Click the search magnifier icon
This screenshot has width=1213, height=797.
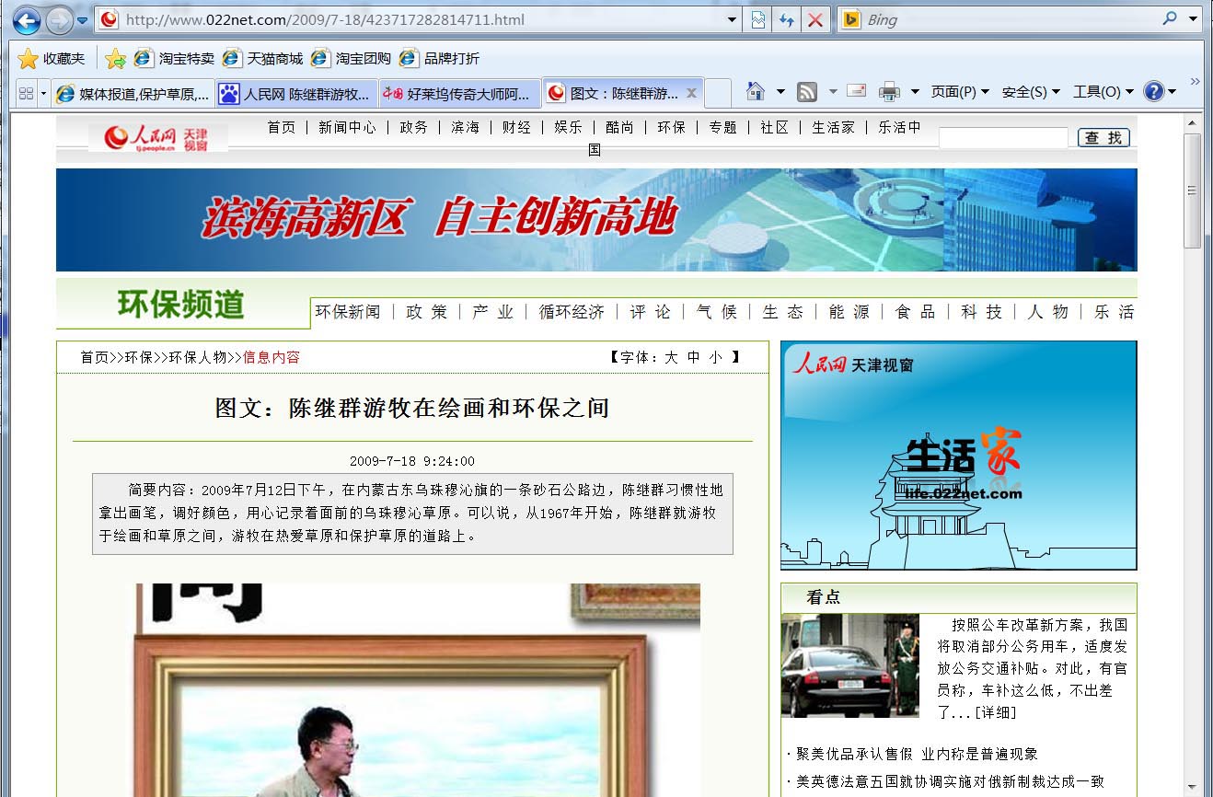point(1170,18)
